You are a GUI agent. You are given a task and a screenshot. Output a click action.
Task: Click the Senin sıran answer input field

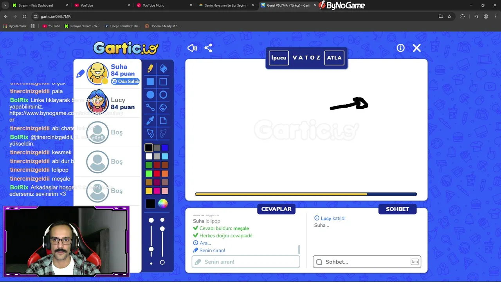tap(246, 262)
